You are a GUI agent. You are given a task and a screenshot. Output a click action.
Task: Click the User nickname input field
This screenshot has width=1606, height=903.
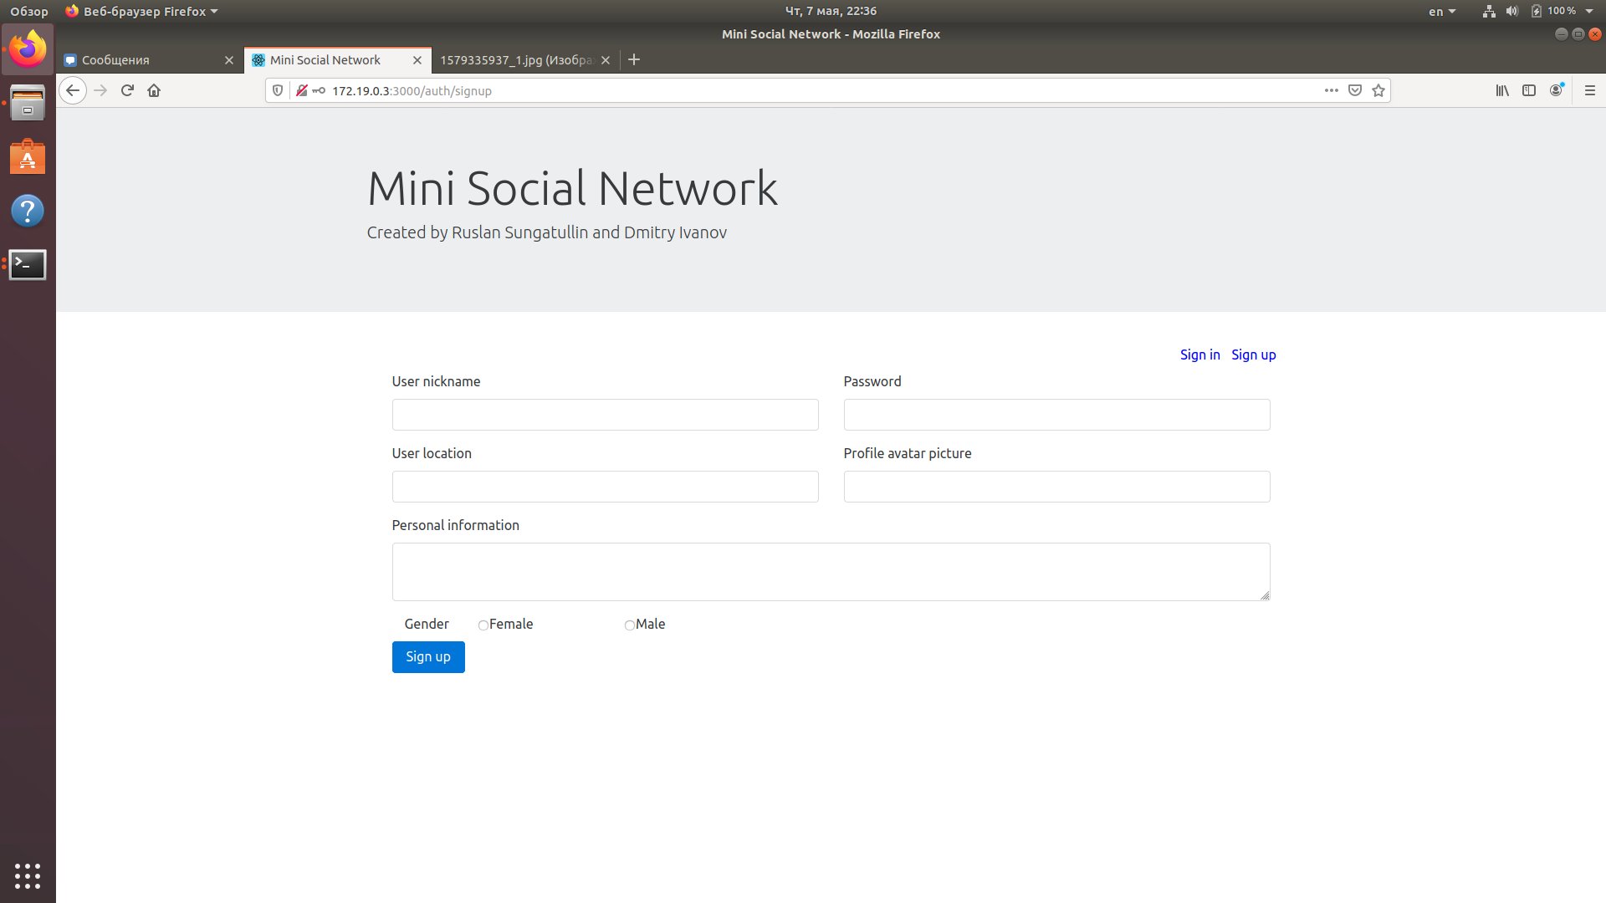click(605, 415)
